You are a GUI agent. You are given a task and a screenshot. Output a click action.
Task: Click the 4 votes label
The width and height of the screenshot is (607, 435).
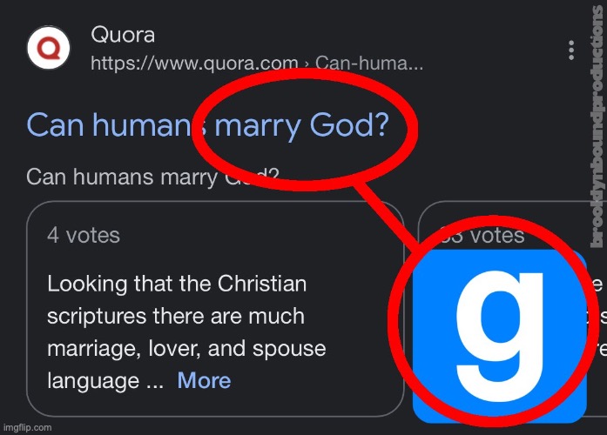coord(84,235)
